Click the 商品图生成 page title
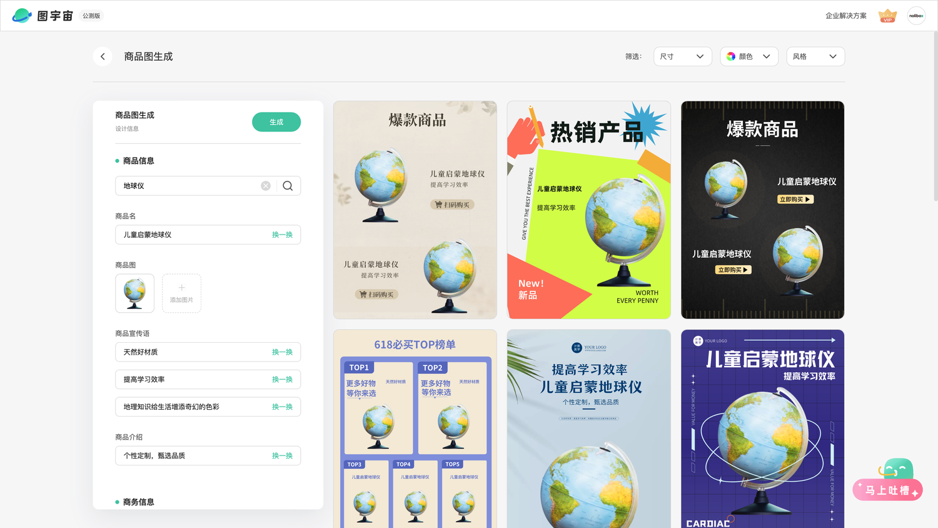The height and width of the screenshot is (528, 938). point(148,56)
